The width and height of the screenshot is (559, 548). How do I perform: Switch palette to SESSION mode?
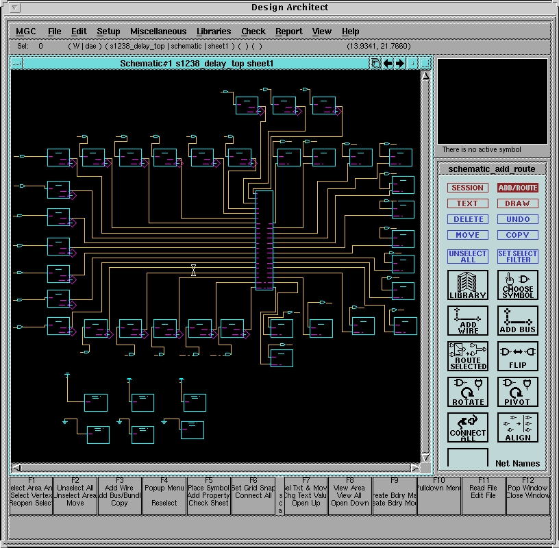pyautogui.click(x=467, y=188)
